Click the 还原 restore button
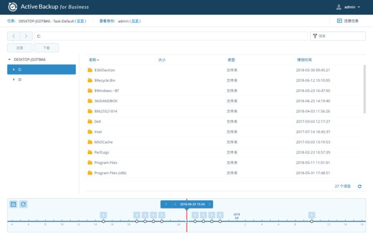 pos(20,48)
